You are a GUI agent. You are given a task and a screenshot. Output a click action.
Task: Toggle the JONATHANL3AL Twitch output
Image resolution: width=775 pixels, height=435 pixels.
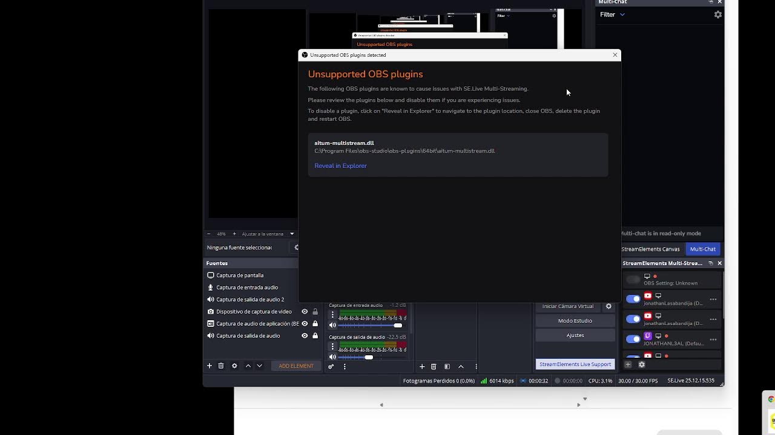pyautogui.click(x=633, y=339)
